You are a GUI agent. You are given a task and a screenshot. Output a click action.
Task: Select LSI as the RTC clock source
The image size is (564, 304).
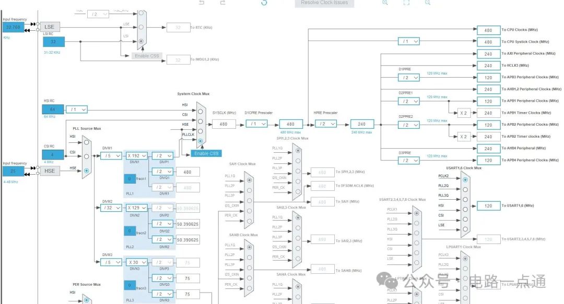(141, 41)
